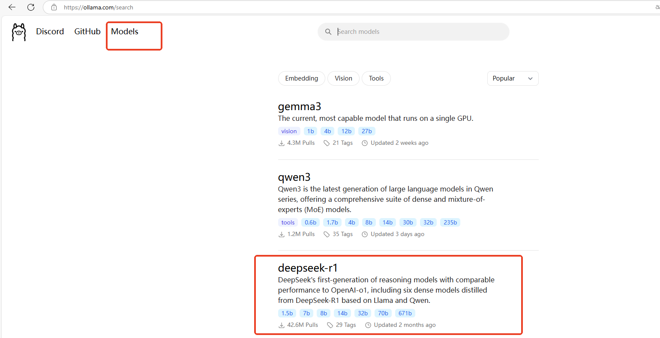Reload the page with the refresh icon

31,7
